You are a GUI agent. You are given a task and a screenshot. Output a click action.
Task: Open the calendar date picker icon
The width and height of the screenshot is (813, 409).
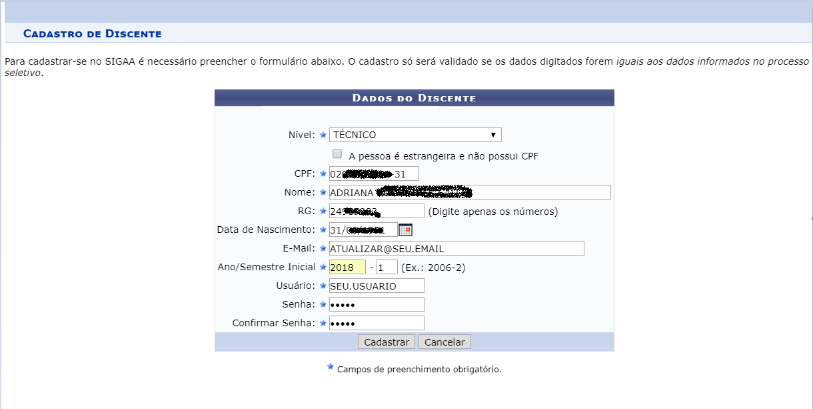click(405, 230)
